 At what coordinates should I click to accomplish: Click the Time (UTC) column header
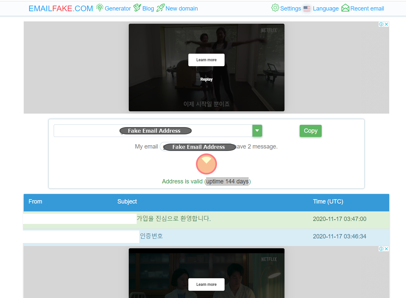[328, 202]
